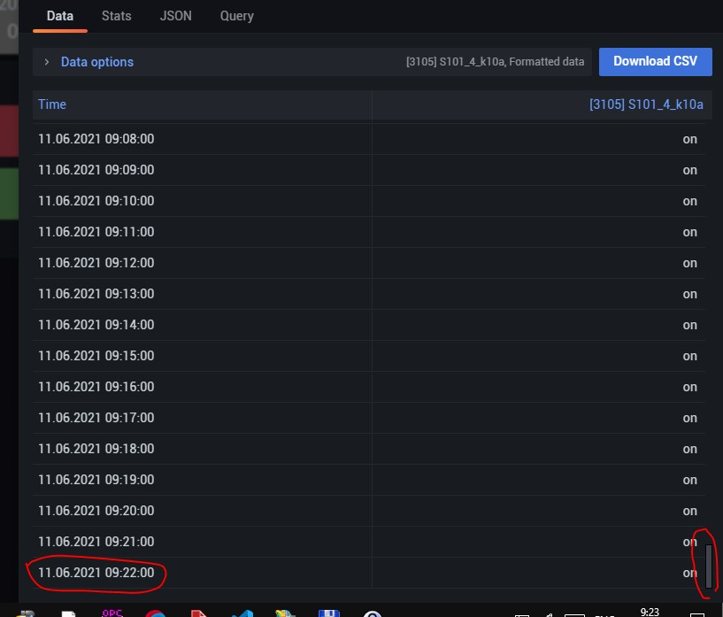
Task: Click the Time column header
Action: pyautogui.click(x=51, y=104)
